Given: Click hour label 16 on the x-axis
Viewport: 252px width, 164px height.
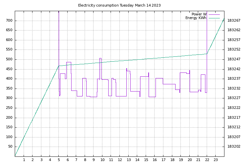Looking at the screenshot, I should pos(155,160).
